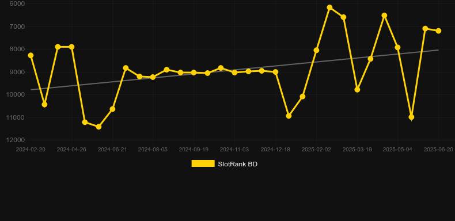Click the gray trend line

pyautogui.click(x=234, y=70)
